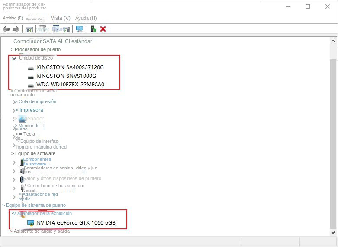Expand the Ordenador category

[x=15, y=119]
